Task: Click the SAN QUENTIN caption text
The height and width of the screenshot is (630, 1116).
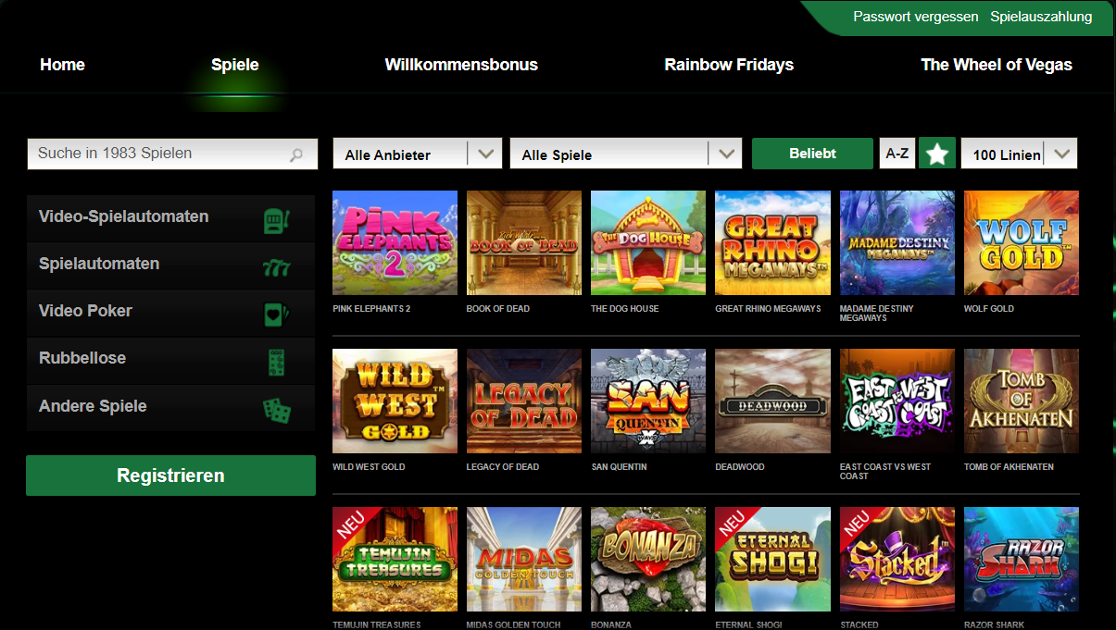Action: (x=619, y=467)
